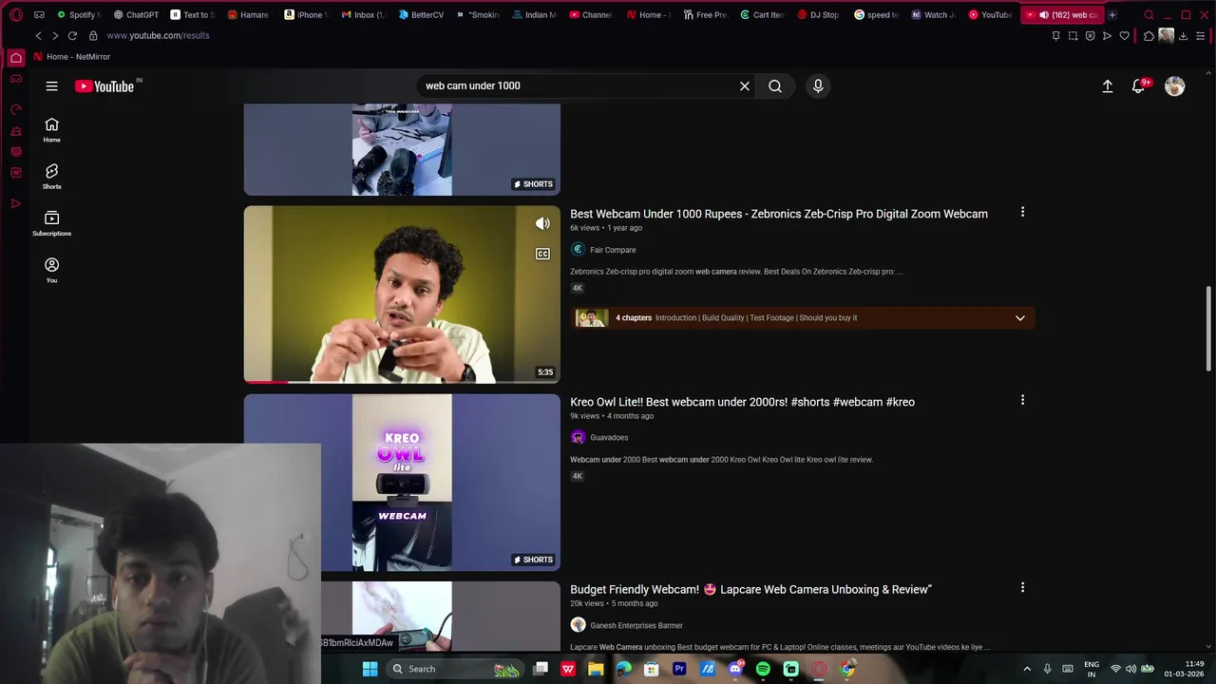Open Kreo Owl Lite video title

pos(742,402)
